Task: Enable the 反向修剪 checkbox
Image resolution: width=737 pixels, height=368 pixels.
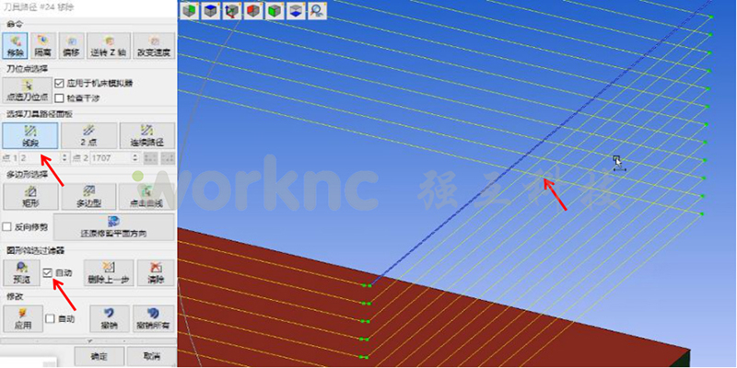Action: tap(7, 227)
